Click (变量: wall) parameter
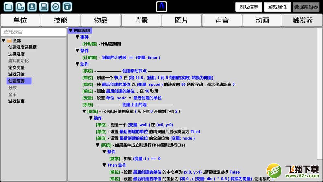The image size is (323, 182). 138,125
